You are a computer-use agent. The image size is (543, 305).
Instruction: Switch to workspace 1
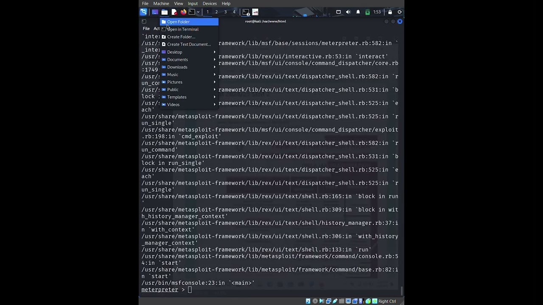pos(207,12)
